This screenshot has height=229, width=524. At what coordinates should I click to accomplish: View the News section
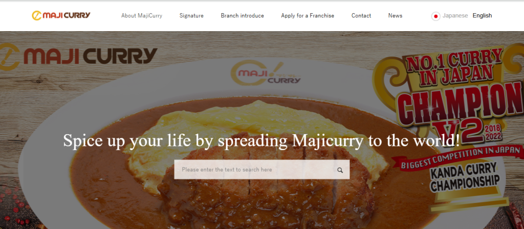[396, 16]
